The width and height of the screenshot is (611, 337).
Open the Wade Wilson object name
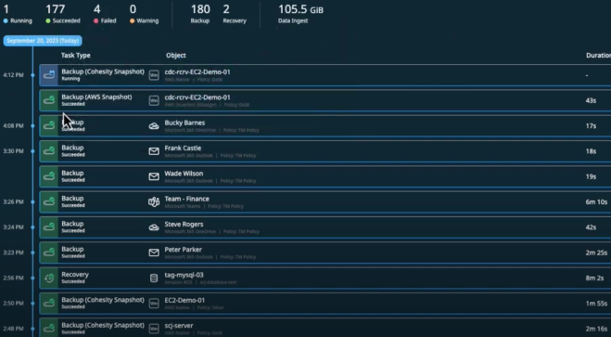click(184, 174)
